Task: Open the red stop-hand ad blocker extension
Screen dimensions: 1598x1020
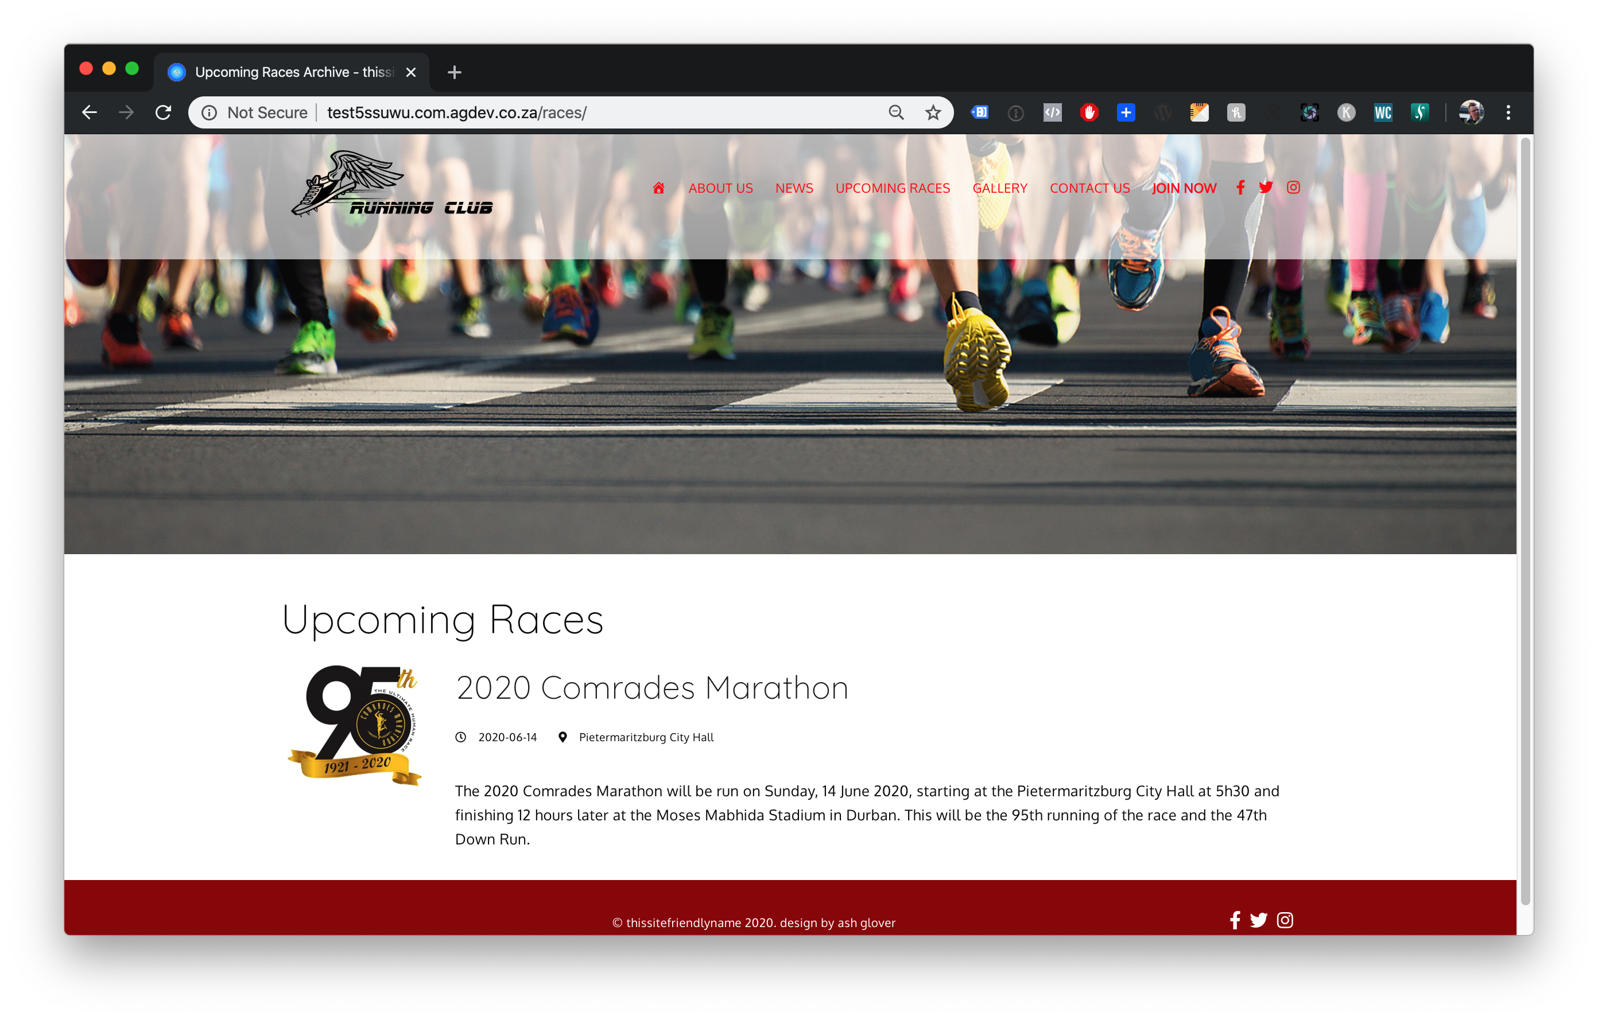Action: pyautogui.click(x=1089, y=113)
